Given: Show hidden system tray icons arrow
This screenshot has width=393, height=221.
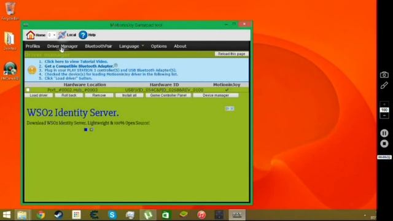Looking at the screenshot, I should [365, 215].
